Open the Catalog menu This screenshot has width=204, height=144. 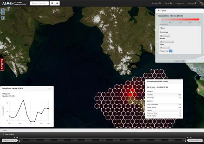pyautogui.click(x=156, y=3)
